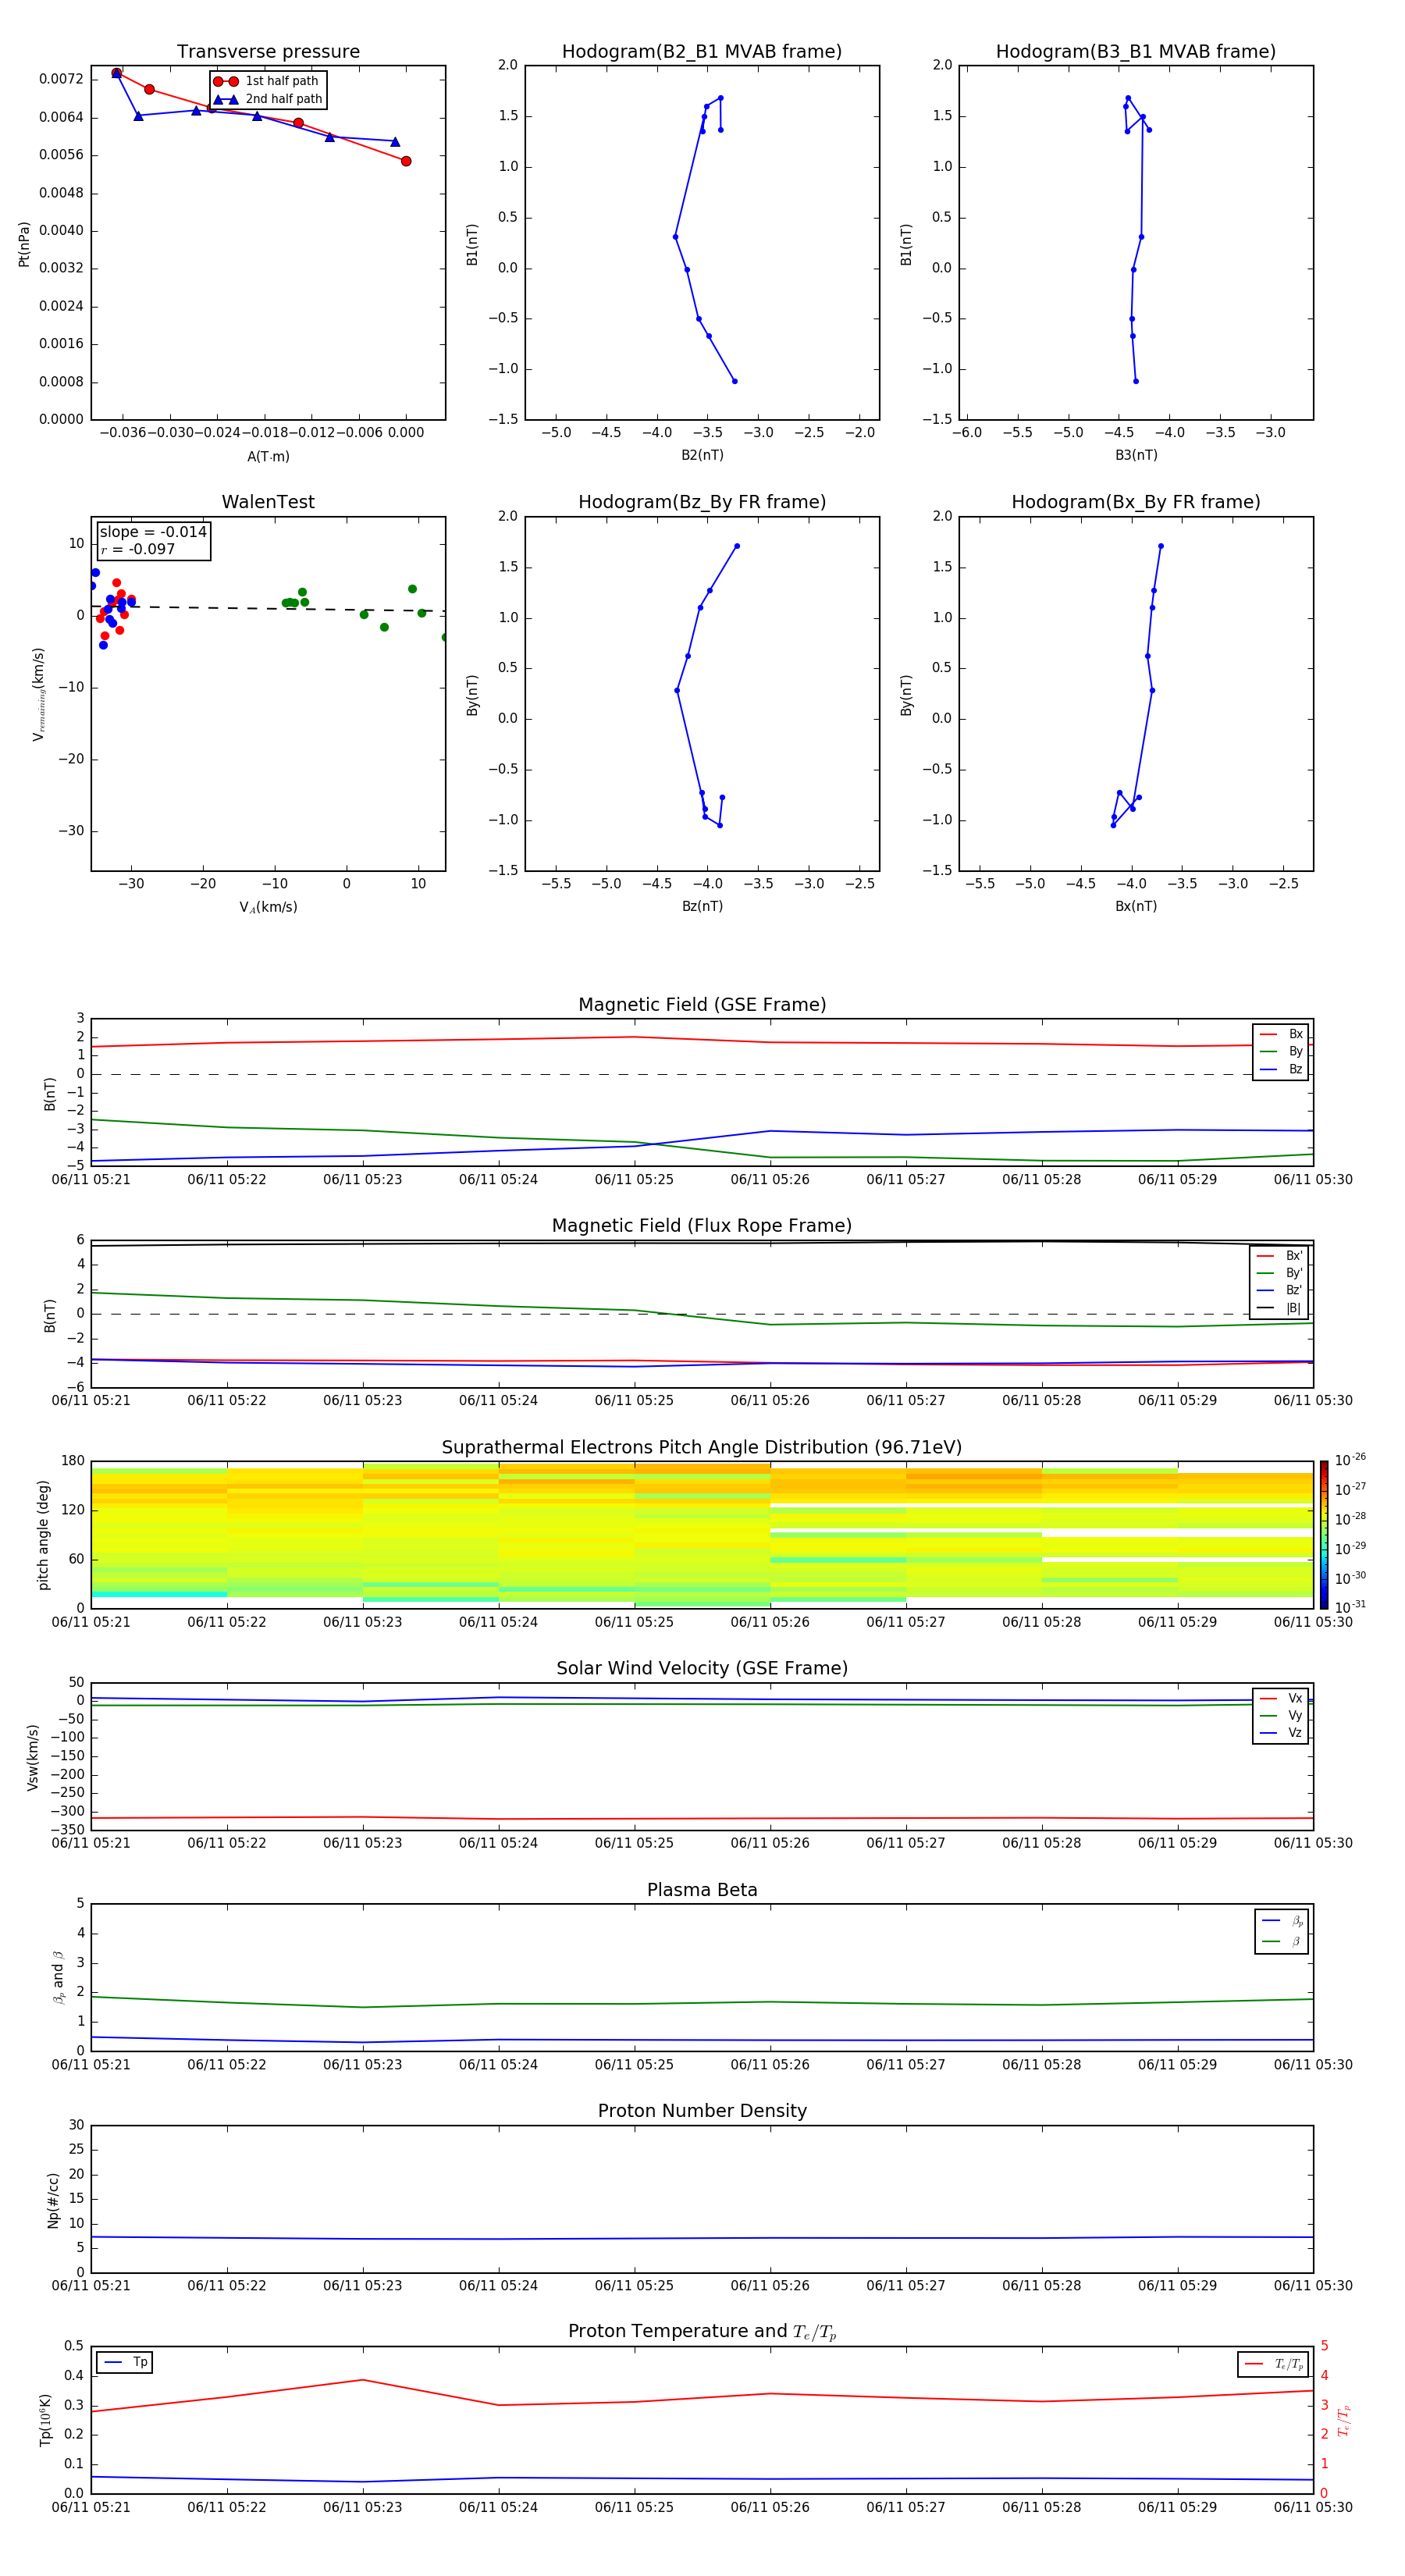This screenshot has width=1405, height=2576.
Task: Click '06/11 05:30' tick under proton temperature plot
Action: pyautogui.click(x=1312, y=2507)
